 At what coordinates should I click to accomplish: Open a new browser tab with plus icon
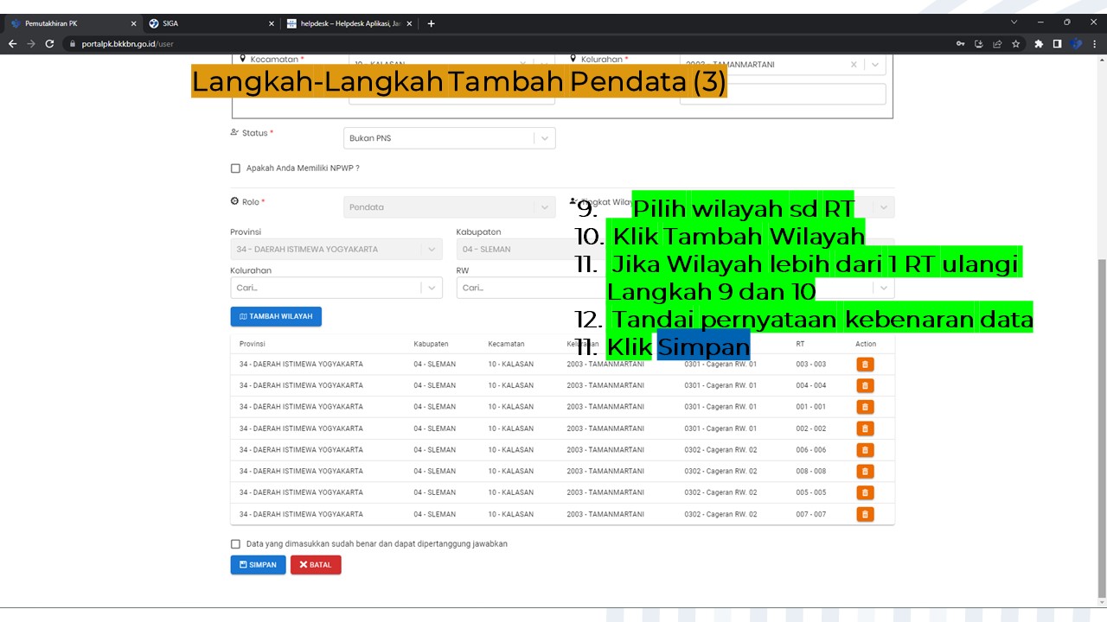coord(431,23)
